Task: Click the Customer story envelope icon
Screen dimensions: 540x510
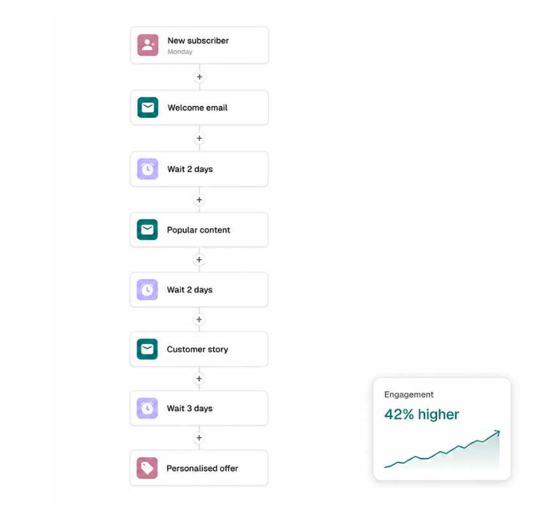Action: [x=147, y=349]
